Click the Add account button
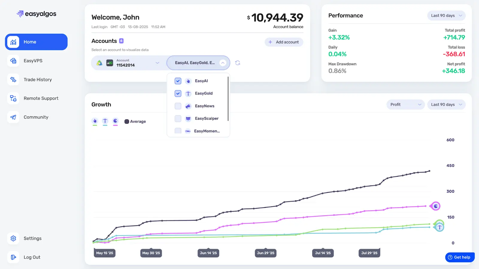479x269 pixels. (284, 42)
